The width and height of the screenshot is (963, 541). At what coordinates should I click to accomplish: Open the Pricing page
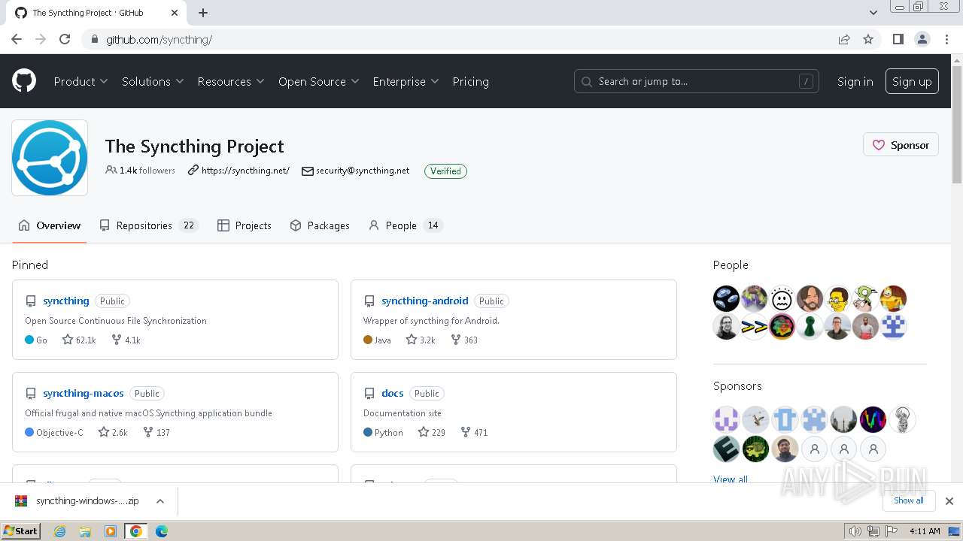coord(470,81)
